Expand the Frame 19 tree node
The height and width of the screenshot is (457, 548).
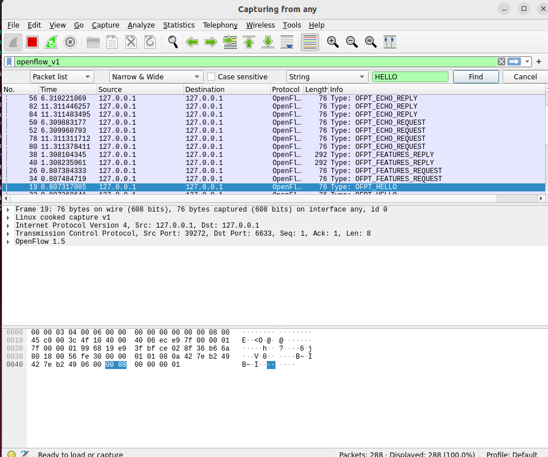(x=7, y=210)
